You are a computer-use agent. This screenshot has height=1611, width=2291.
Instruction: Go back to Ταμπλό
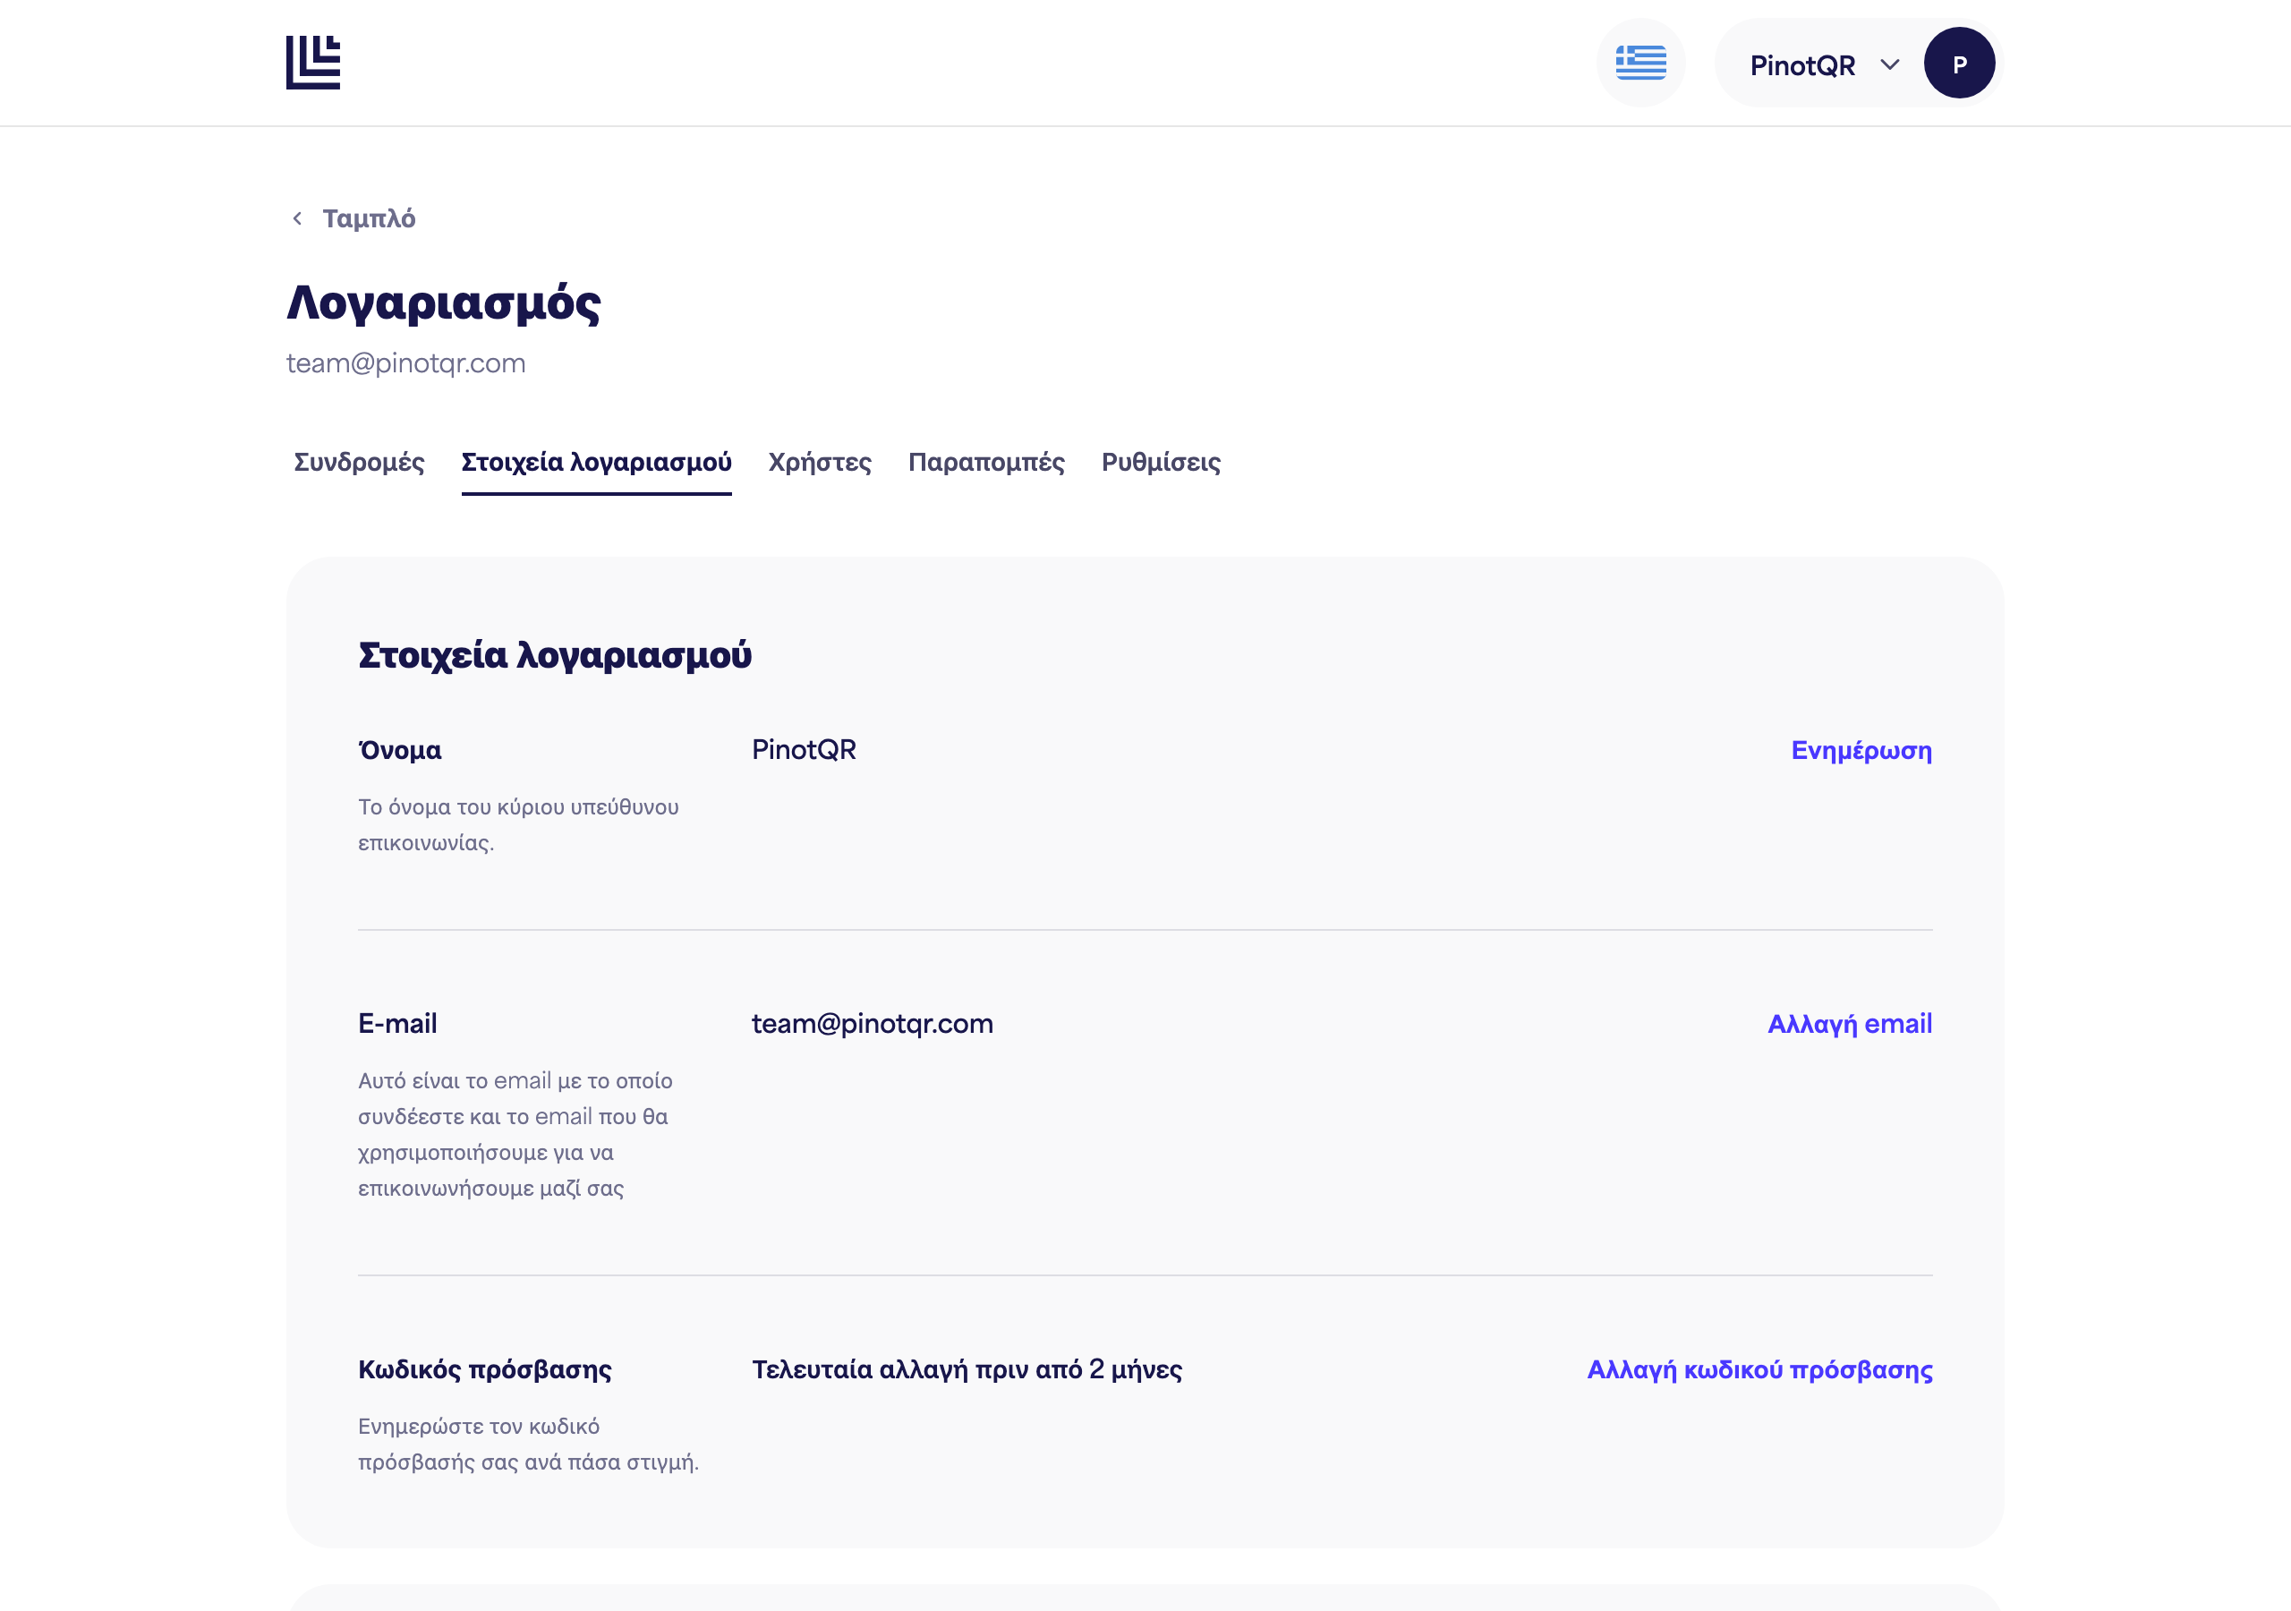click(x=368, y=218)
